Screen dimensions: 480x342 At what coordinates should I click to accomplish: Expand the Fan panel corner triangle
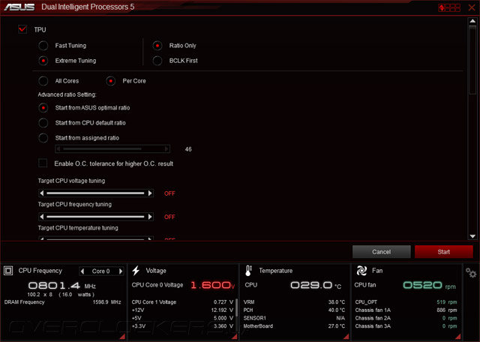[458, 337]
